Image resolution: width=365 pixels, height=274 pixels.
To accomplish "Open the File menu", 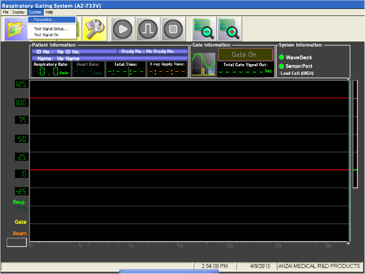I will tap(5, 12).
